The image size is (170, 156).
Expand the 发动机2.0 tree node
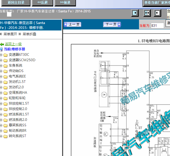[x=1, y=87]
